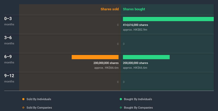Viewport: 218px width, 111px height.
Task: Select the 414,616,000 shares value
Action: [135, 25]
